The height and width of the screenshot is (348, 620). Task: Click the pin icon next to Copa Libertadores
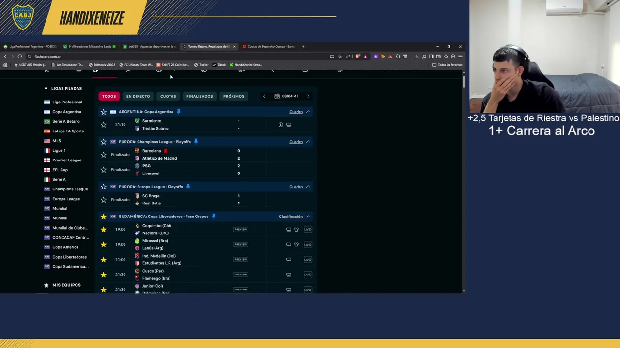(x=213, y=217)
